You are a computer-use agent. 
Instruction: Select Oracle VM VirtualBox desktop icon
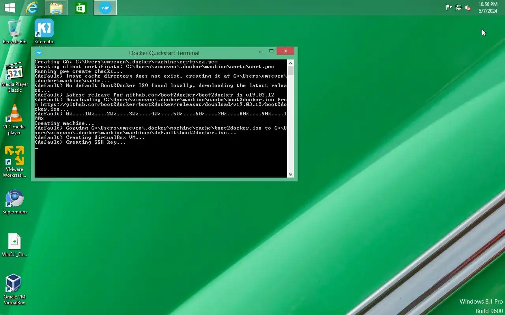(x=15, y=290)
